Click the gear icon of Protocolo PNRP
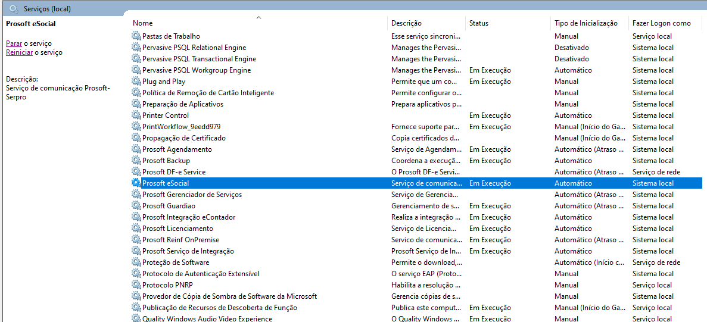The image size is (707, 322). 136,285
